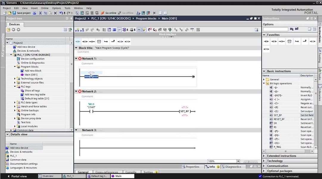
Task: Collapse Network 3 section
Action: coord(76,130)
